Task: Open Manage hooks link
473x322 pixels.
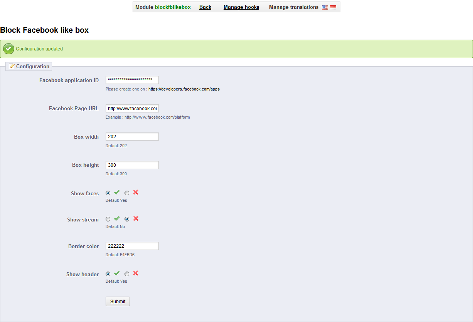Action: pyautogui.click(x=241, y=7)
